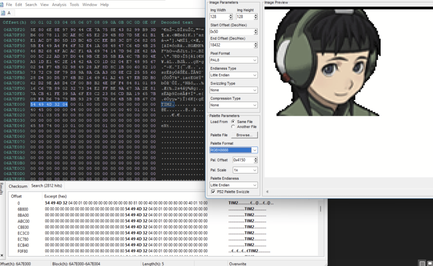
Task: Open the Help menu
Action: [x=104, y=4]
